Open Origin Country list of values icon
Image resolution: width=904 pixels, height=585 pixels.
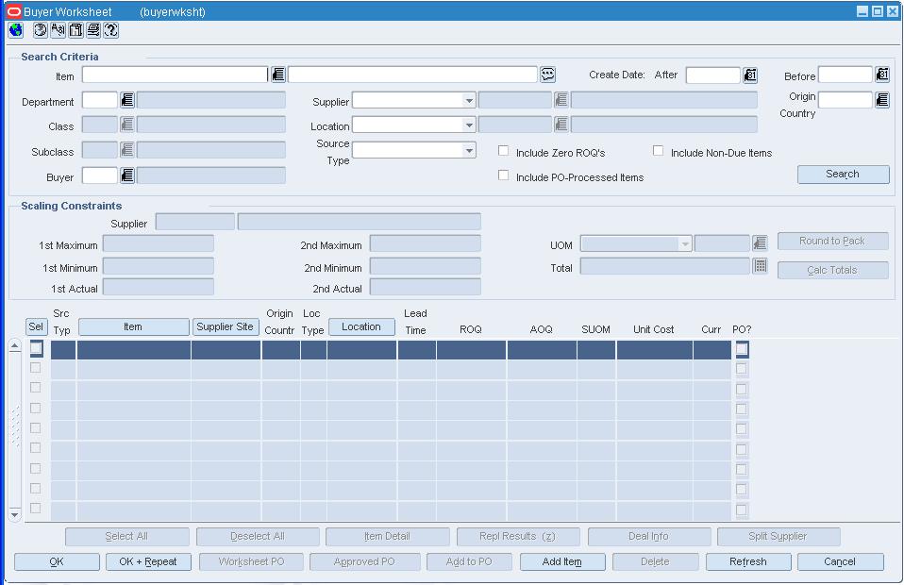[x=882, y=100]
